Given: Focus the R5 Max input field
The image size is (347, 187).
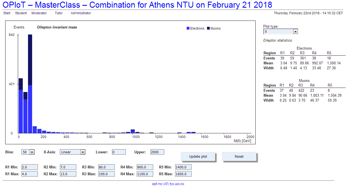Looking at the screenshot, I should coord(183,174).
